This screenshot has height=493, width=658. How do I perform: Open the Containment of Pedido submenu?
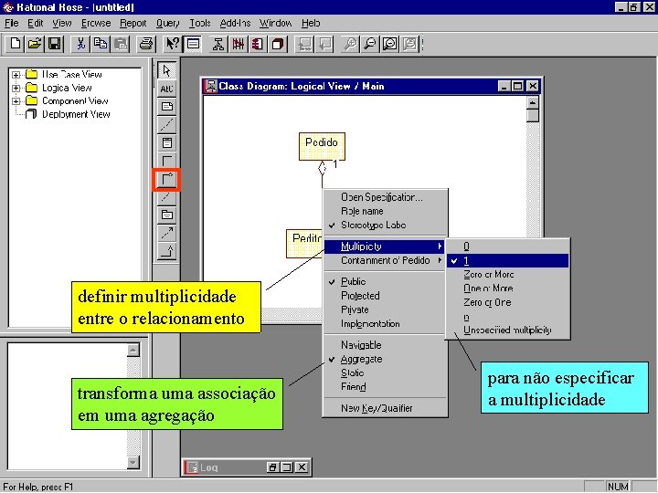pos(384,260)
